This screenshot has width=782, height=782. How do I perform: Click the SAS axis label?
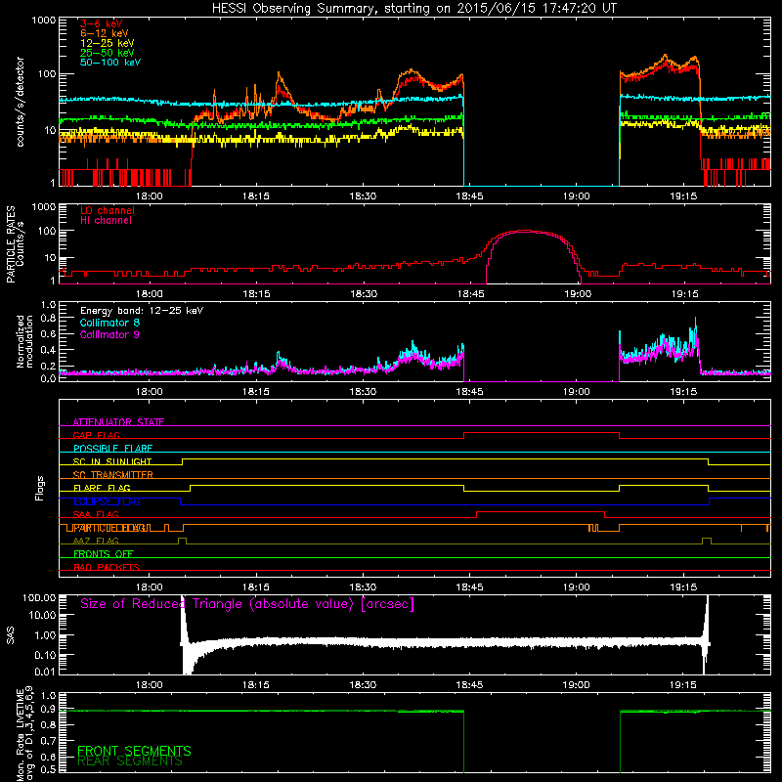tap(11, 634)
